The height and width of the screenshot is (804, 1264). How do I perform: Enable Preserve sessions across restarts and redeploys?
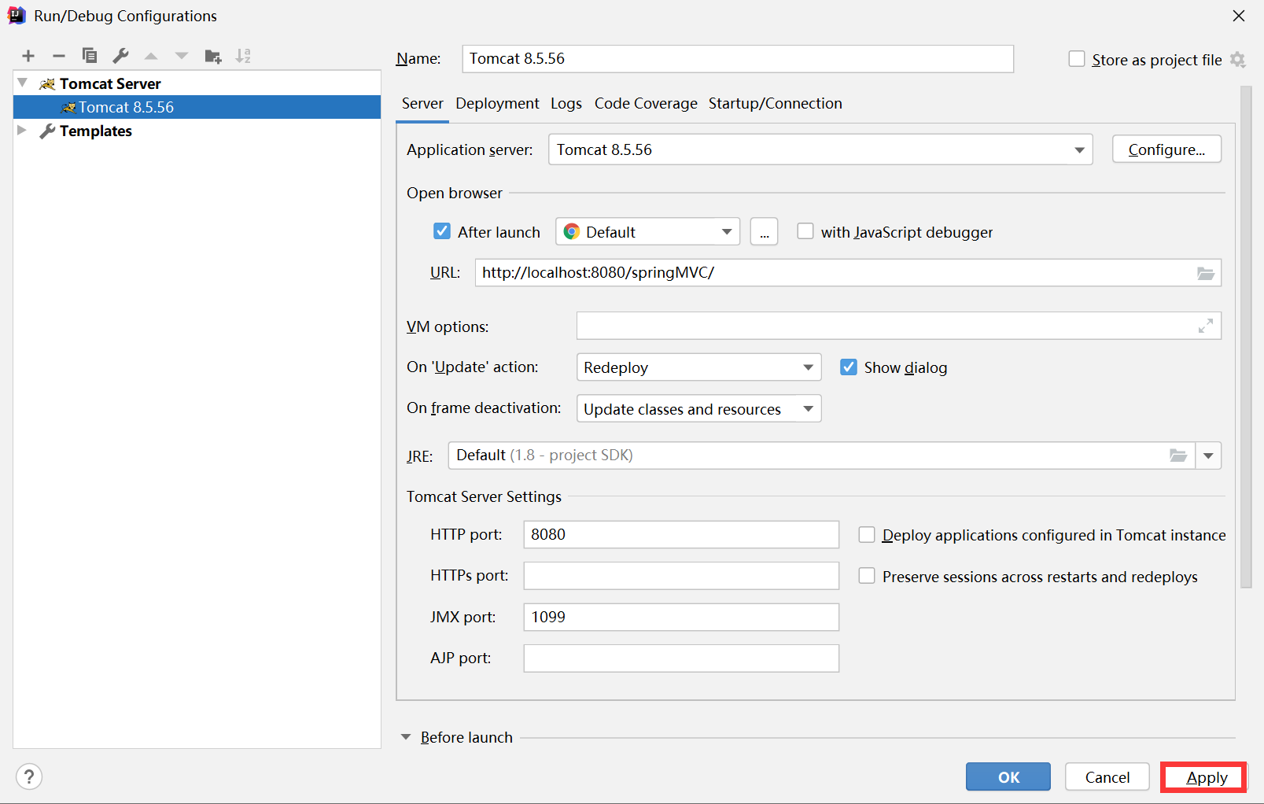(x=867, y=576)
